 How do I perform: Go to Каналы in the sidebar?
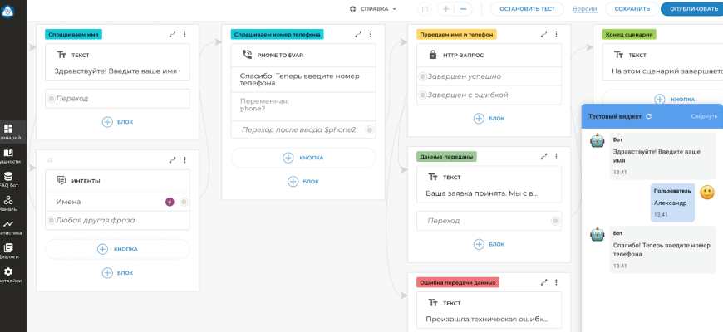[8, 203]
